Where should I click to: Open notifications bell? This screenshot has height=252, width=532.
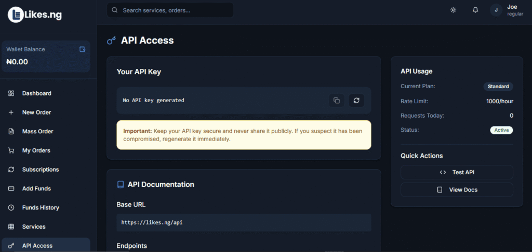pyautogui.click(x=475, y=10)
